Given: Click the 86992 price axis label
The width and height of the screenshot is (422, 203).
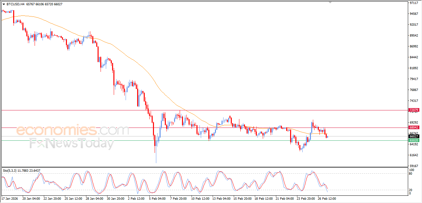Looking at the screenshot, I should coord(414,46).
